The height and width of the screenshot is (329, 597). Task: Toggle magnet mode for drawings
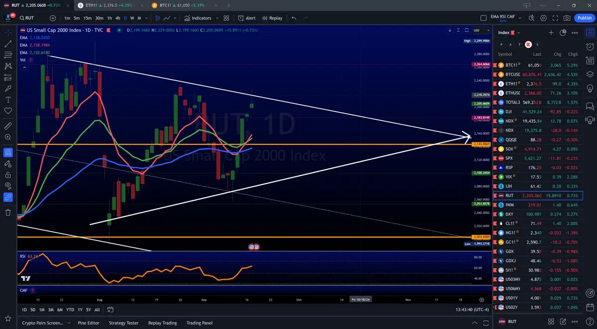pyautogui.click(x=8, y=152)
